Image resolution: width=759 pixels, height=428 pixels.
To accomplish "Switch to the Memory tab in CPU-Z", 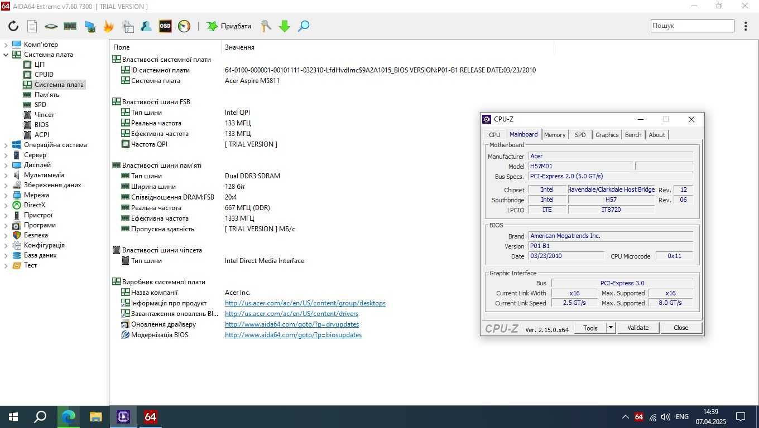I will [x=555, y=135].
